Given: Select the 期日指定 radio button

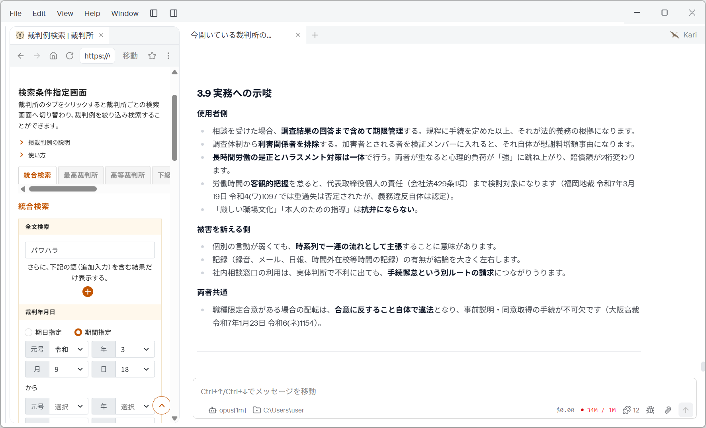Looking at the screenshot, I should [x=29, y=332].
